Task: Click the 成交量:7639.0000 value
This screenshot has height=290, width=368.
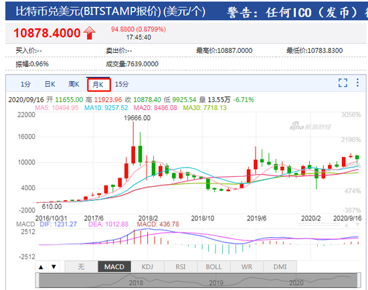Action: [x=132, y=64]
